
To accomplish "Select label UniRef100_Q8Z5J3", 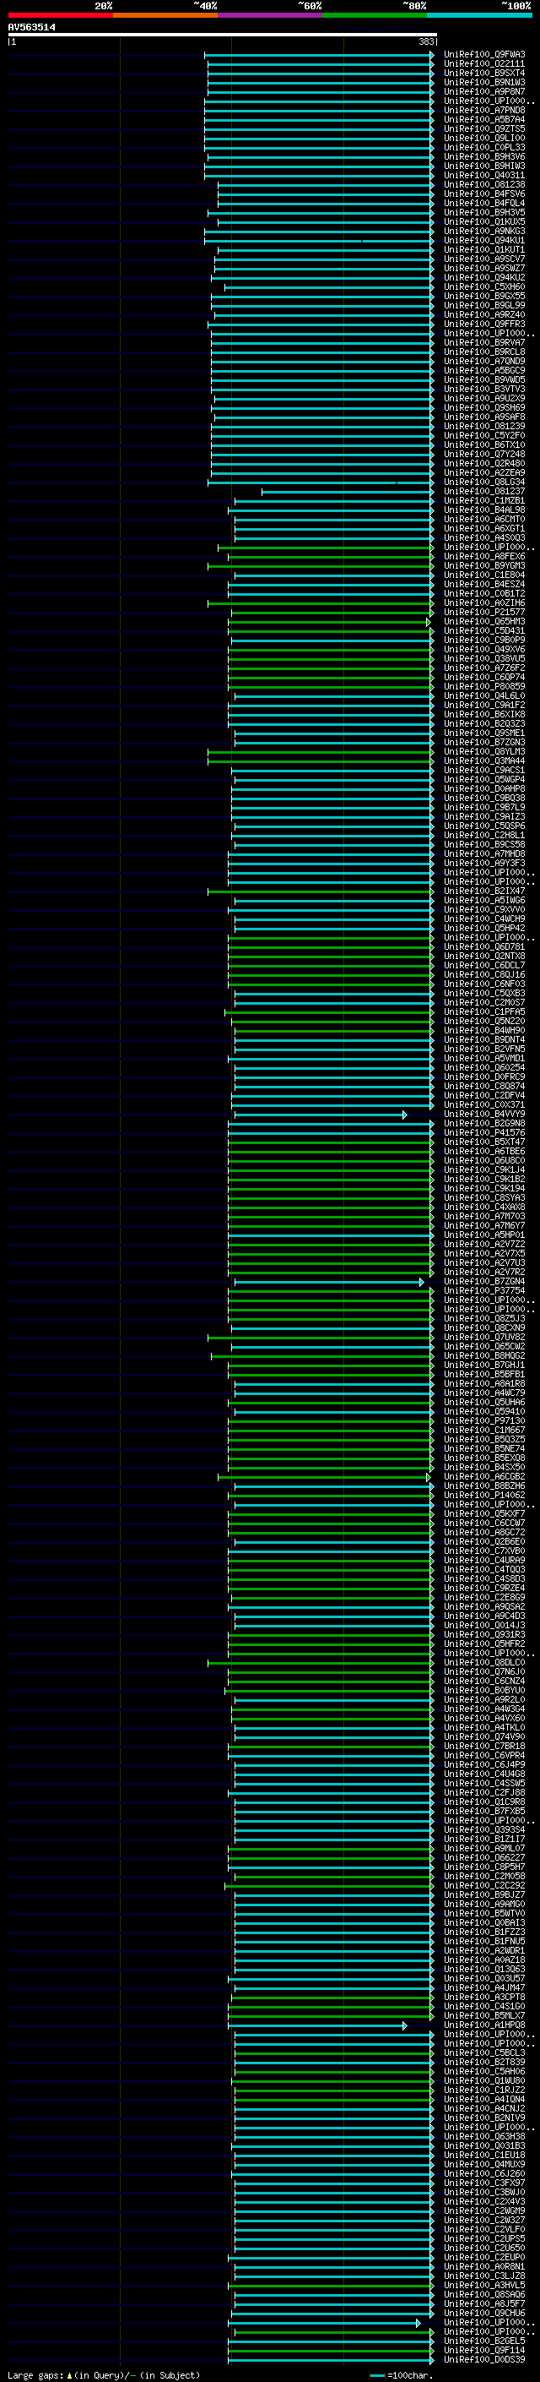I will click(484, 1319).
